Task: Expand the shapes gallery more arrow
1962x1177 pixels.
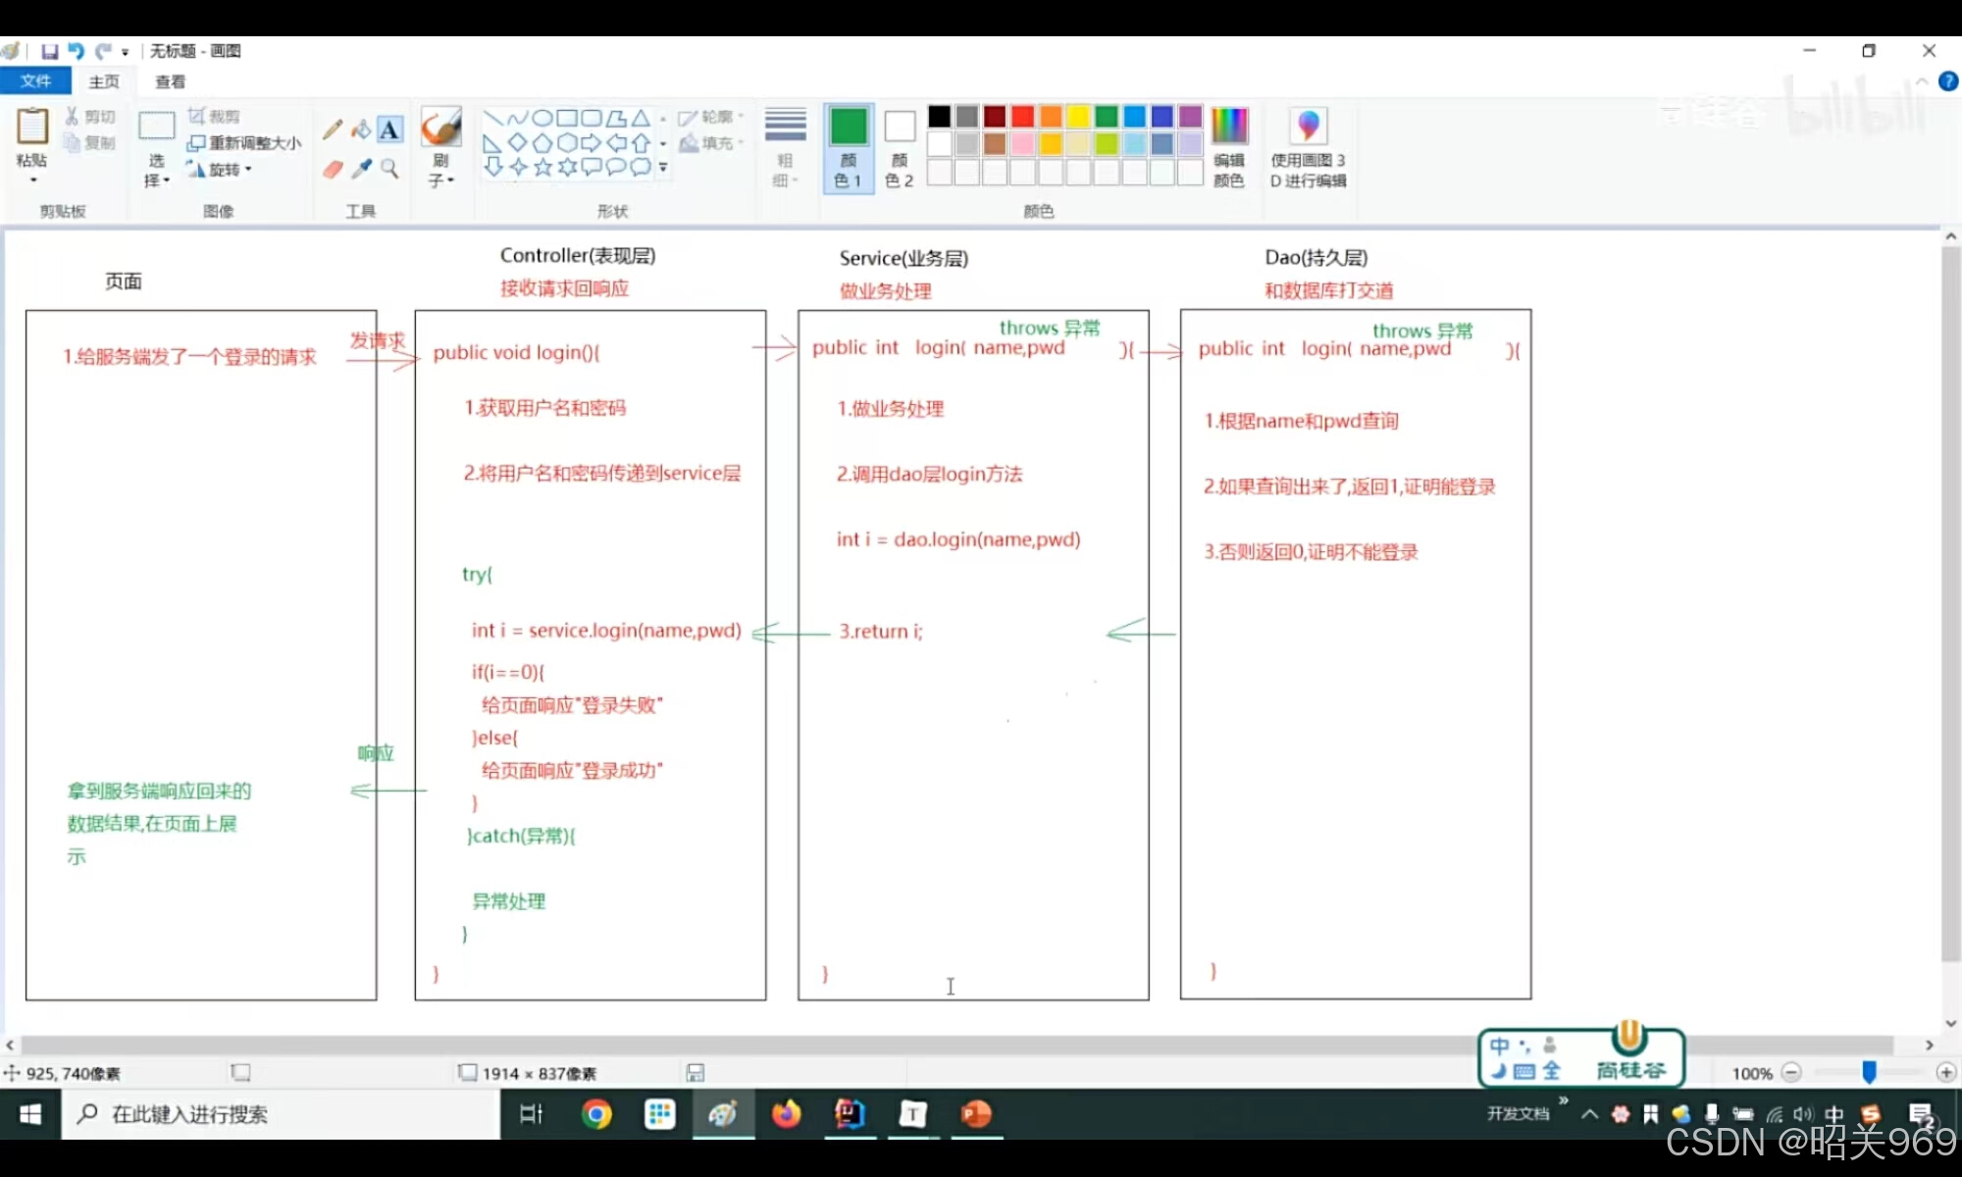Action: pos(663,168)
